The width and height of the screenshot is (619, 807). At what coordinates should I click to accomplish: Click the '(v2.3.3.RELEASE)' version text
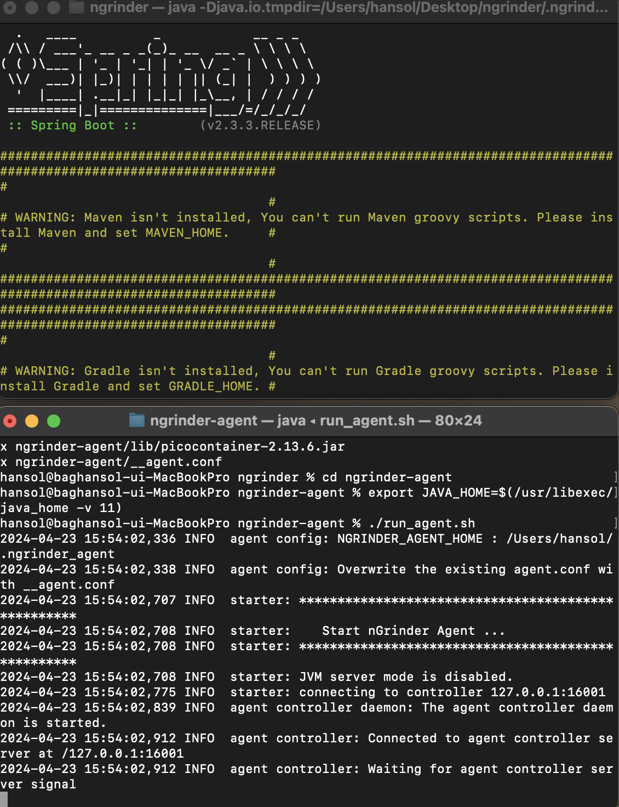260,126
